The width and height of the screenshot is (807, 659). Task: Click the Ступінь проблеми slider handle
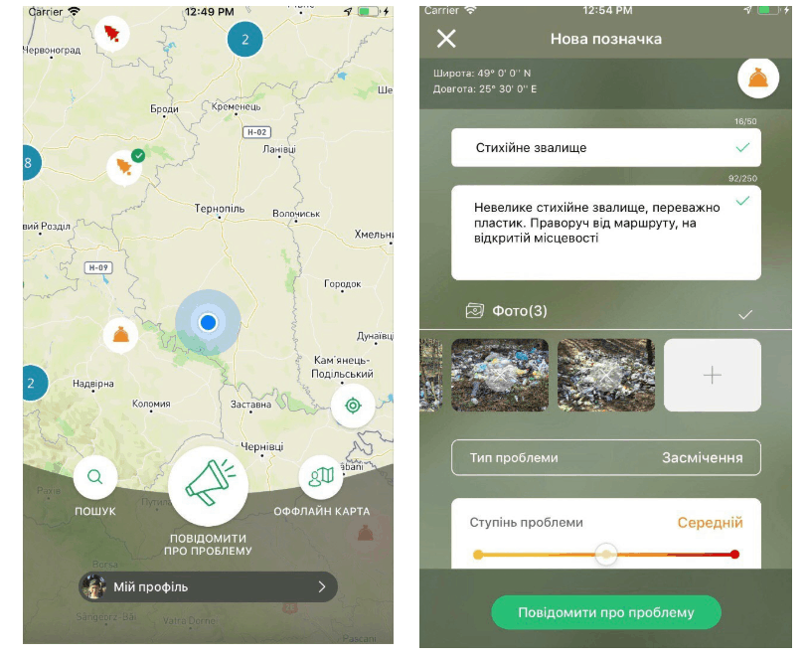point(606,554)
